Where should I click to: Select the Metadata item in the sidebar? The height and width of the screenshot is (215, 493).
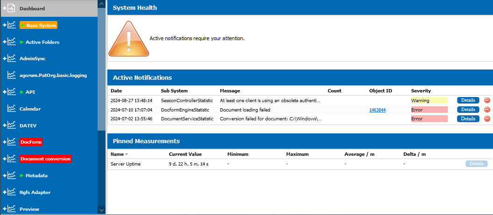click(36, 175)
